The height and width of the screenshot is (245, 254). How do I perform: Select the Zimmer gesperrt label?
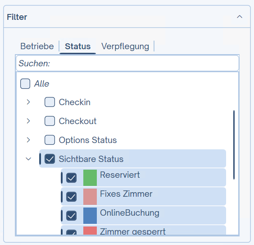click(133, 231)
